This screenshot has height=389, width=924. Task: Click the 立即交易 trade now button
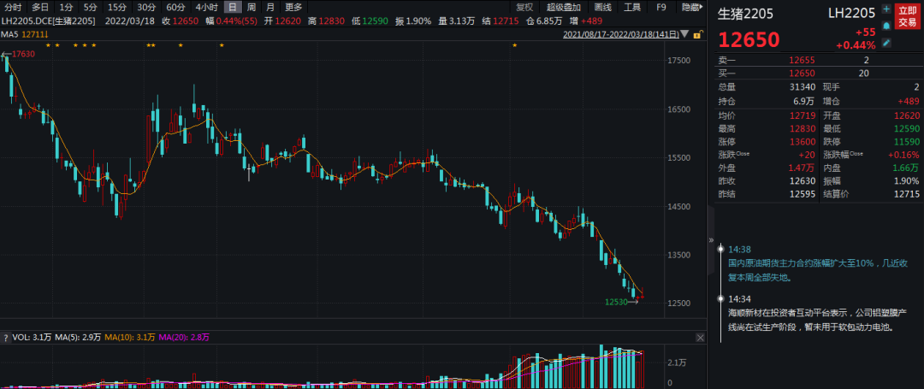tap(908, 16)
